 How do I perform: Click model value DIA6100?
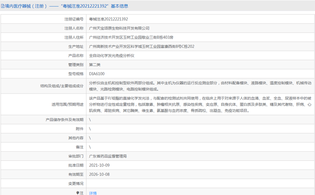coord(97,74)
